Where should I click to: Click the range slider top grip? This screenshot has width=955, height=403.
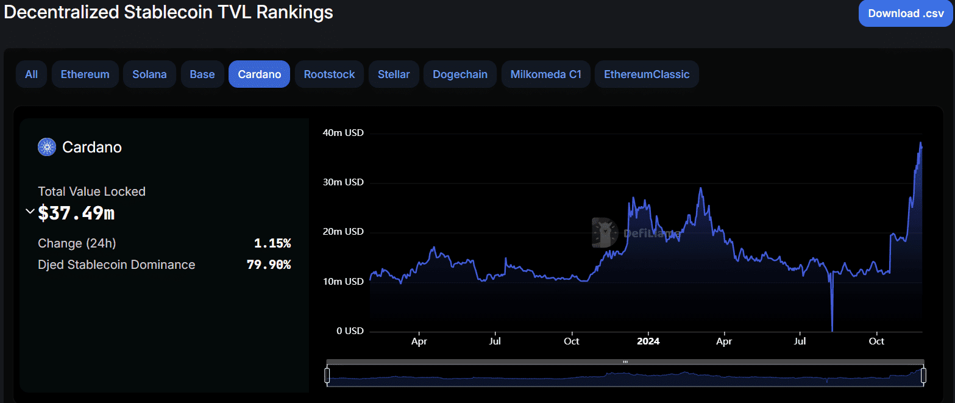[625, 362]
